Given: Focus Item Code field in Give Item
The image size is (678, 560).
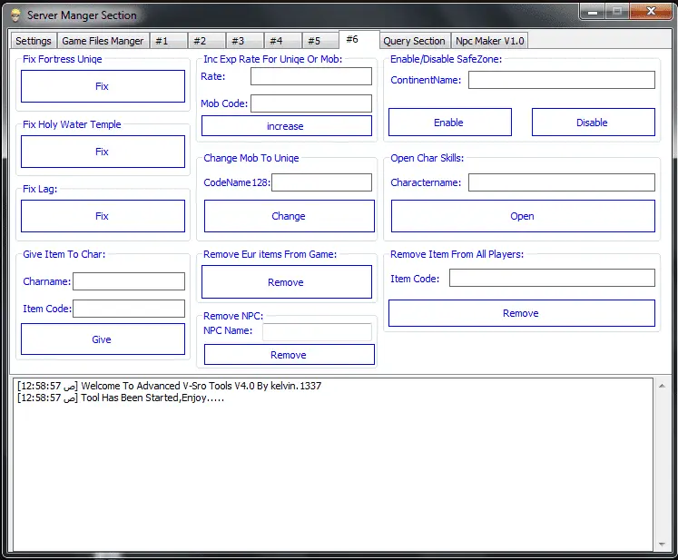Looking at the screenshot, I should click(129, 309).
